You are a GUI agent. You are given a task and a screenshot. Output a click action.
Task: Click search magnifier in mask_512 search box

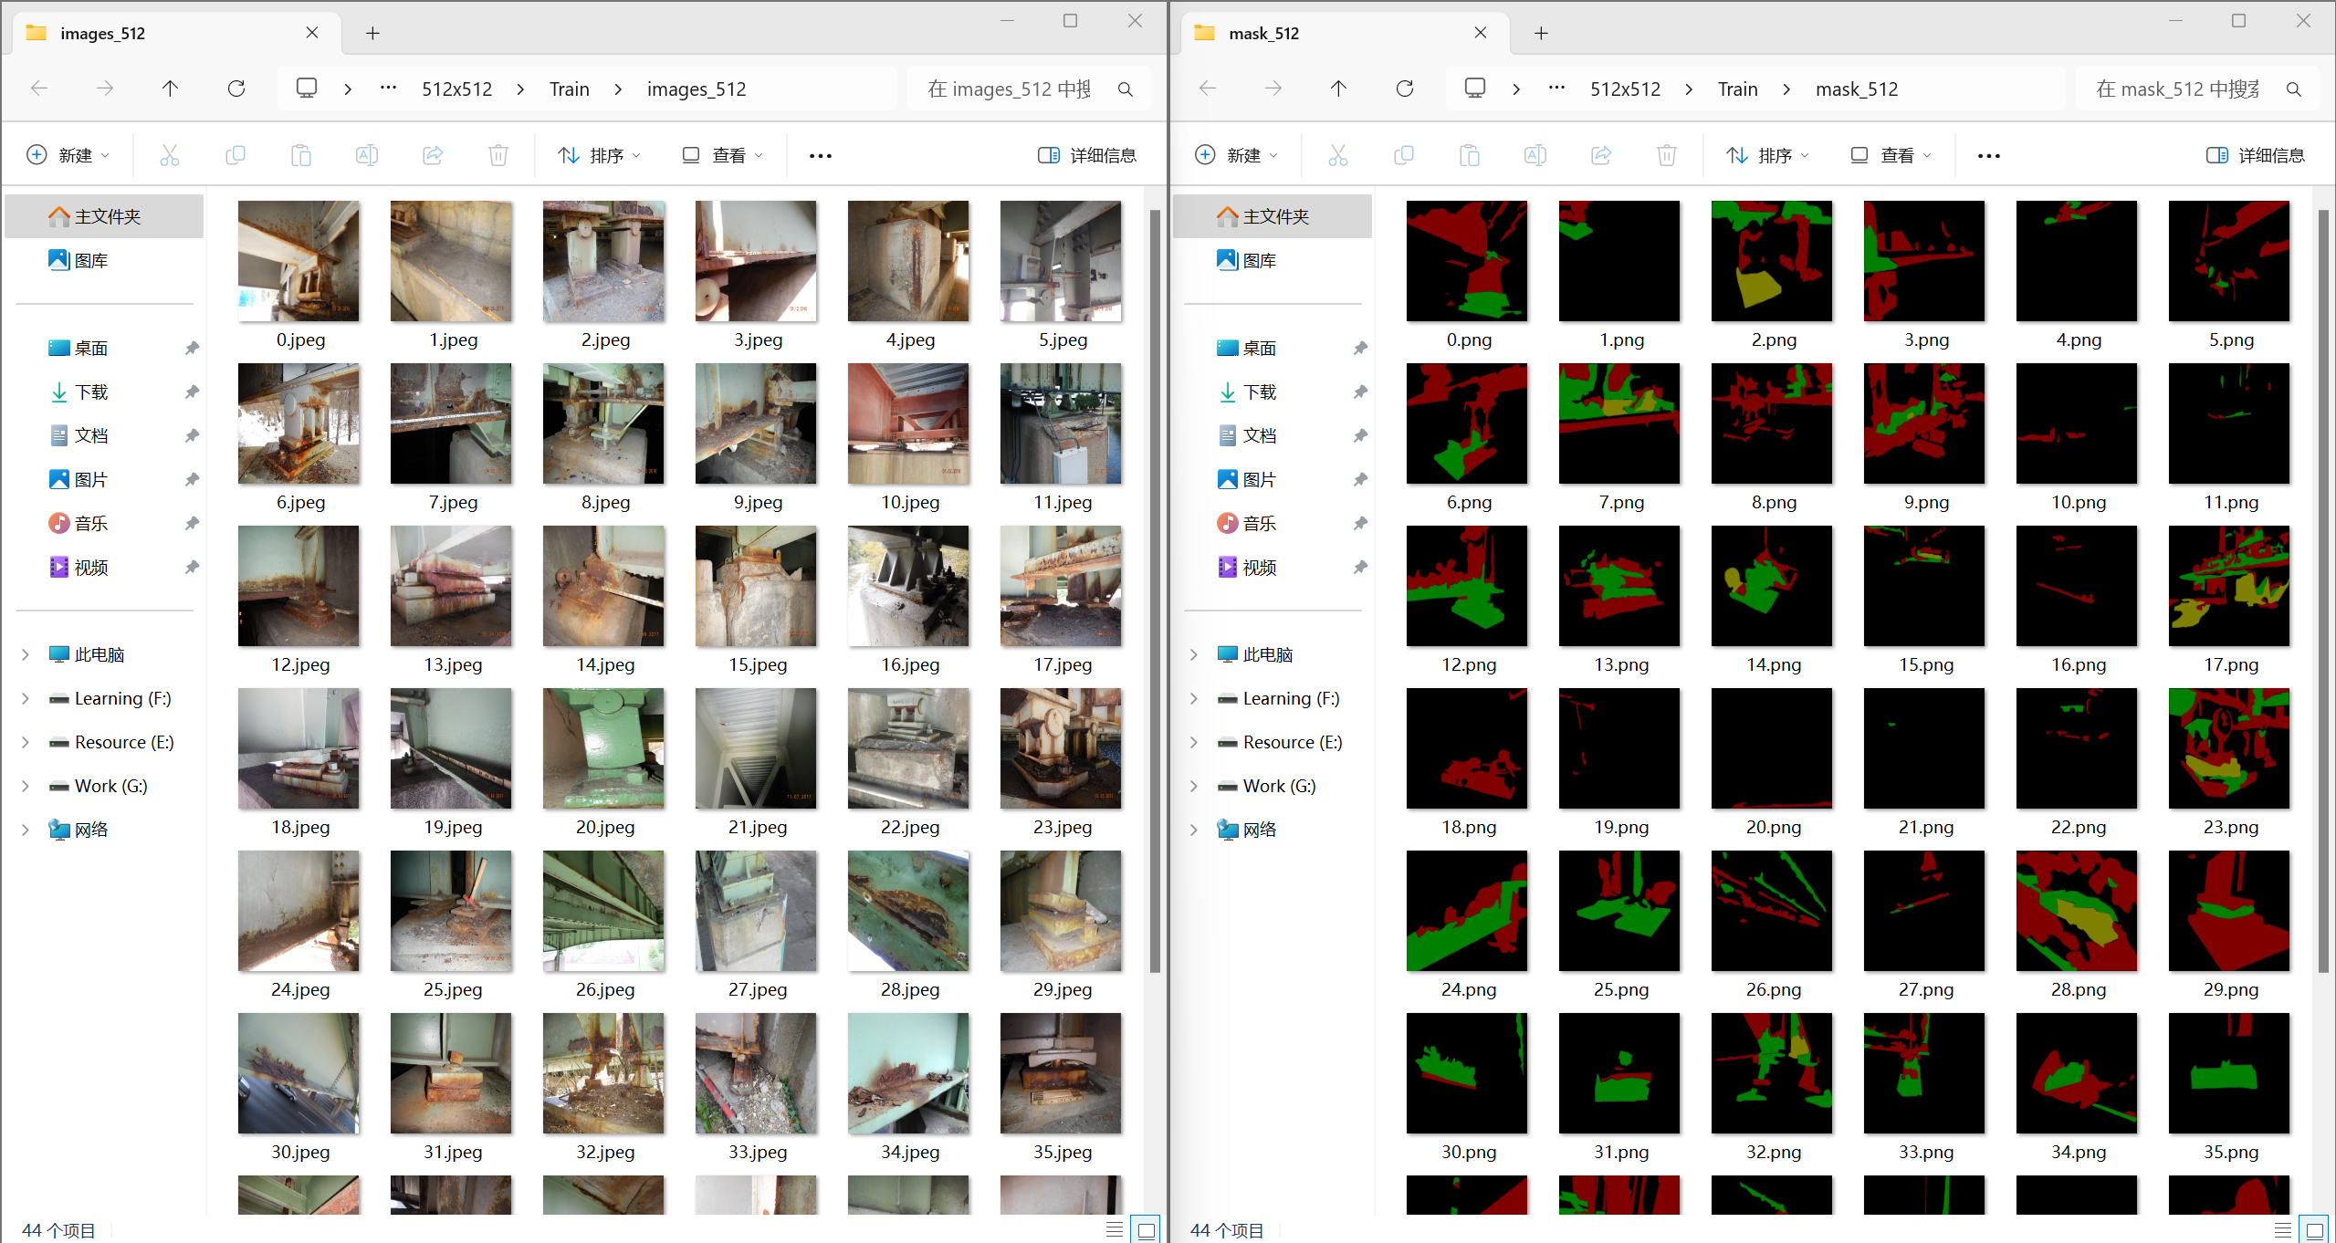pyautogui.click(x=2293, y=89)
